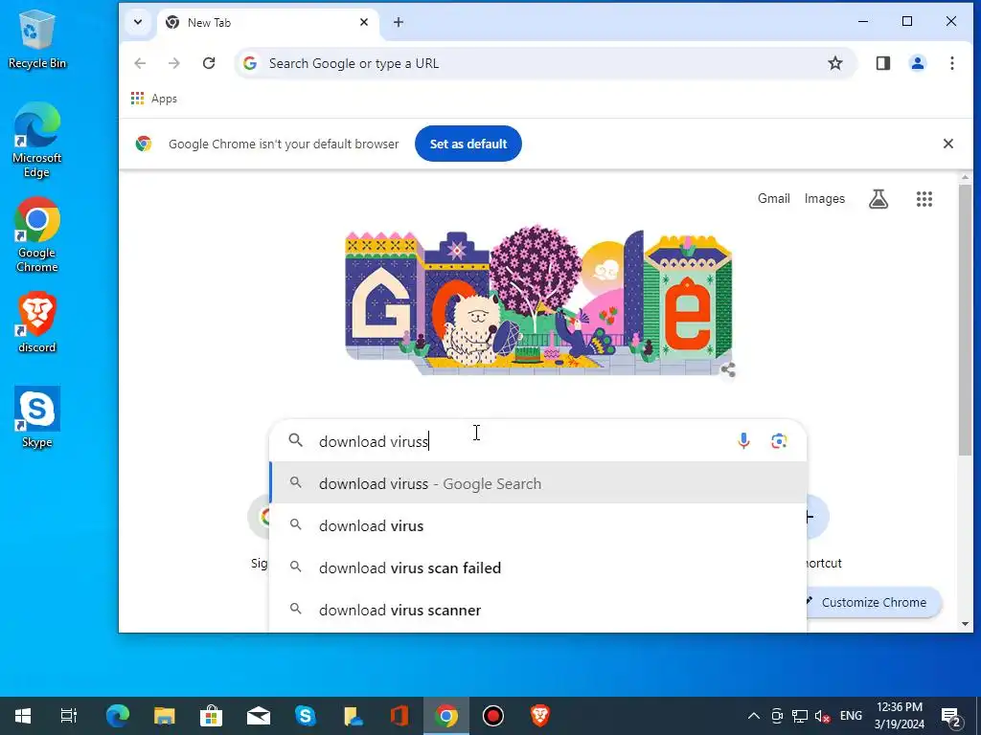This screenshot has width=981, height=735.
Task: Open the Gmail link
Action: [x=774, y=199]
